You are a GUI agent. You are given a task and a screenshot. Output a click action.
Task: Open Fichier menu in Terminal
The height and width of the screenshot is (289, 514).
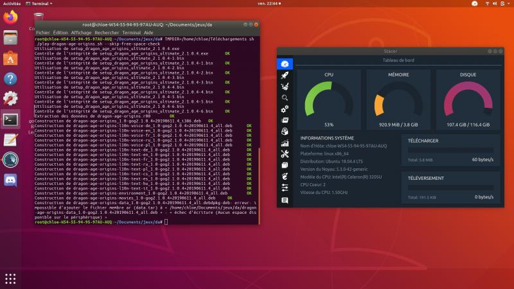tap(43, 33)
